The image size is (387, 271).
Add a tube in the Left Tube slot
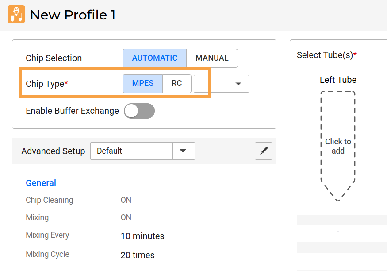click(x=338, y=146)
